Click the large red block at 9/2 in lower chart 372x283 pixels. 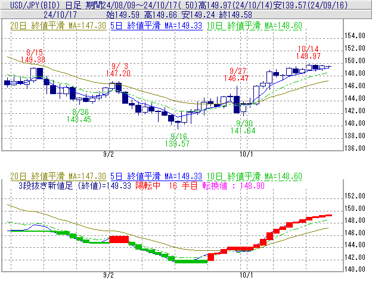coord(119,239)
